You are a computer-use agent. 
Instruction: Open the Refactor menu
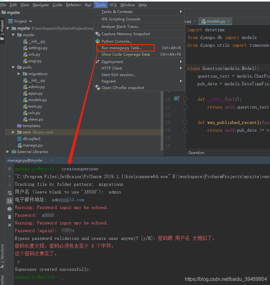pyautogui.click(x=73, y=5)
